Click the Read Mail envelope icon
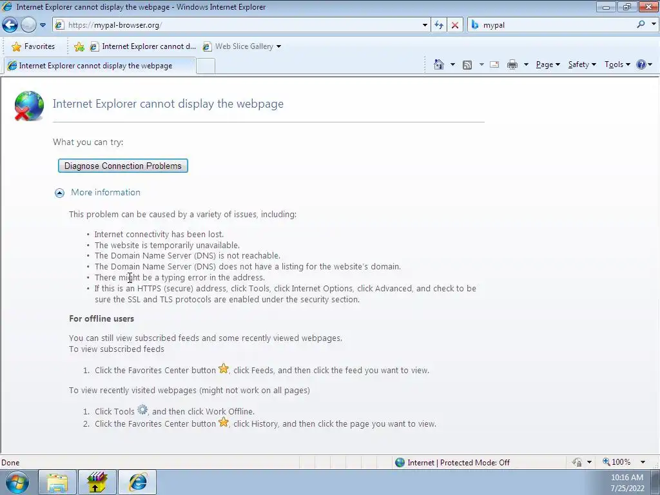Viewport: 660px width, 495px height. point(494,64)
